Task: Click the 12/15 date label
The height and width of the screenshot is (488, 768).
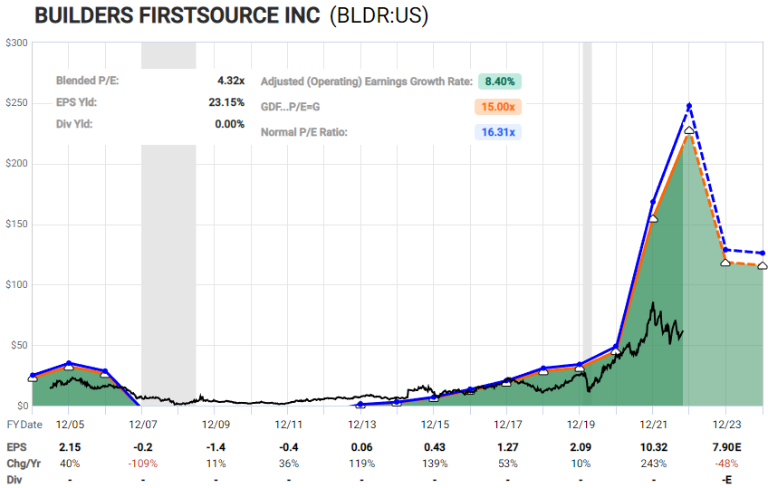Action: pos(435,425)
